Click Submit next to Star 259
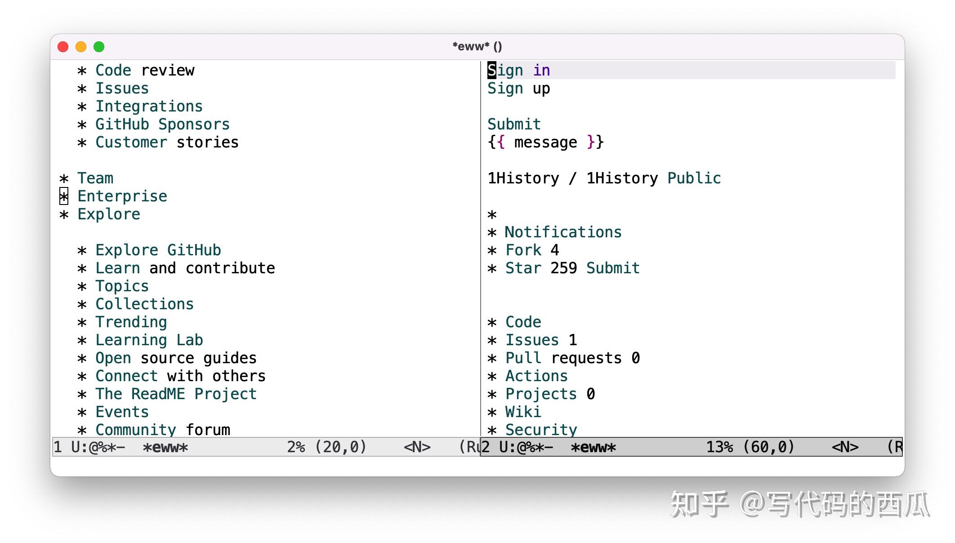Viewport: 955px width, 543px height. point(613,268)
